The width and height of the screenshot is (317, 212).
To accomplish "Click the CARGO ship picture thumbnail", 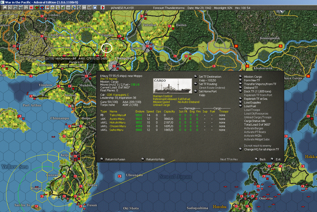I will 173,86.
